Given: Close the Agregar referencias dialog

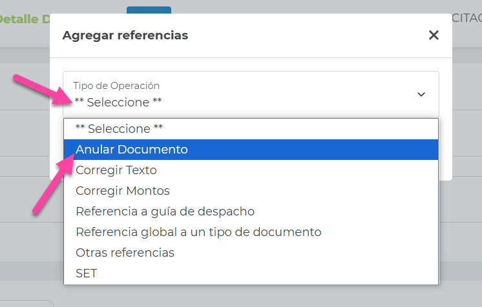Looking at the screenshot, I should click(434, 35).
